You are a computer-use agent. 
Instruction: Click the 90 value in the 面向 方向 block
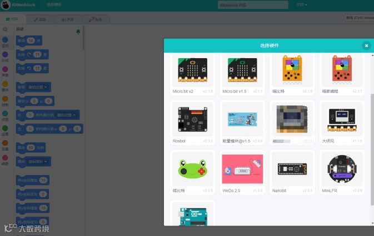[31, 147]
